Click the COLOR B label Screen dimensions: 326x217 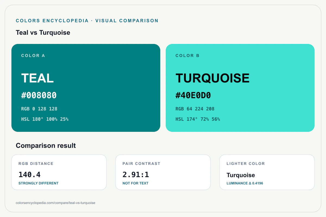pos(187,56)
